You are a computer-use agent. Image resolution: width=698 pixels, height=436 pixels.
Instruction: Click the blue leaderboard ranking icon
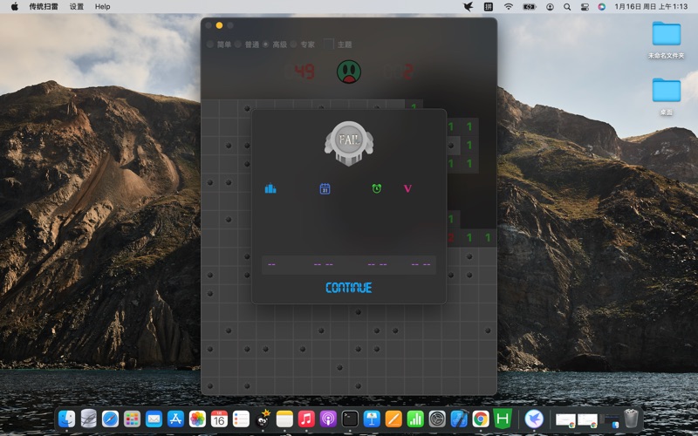[270, 188]
